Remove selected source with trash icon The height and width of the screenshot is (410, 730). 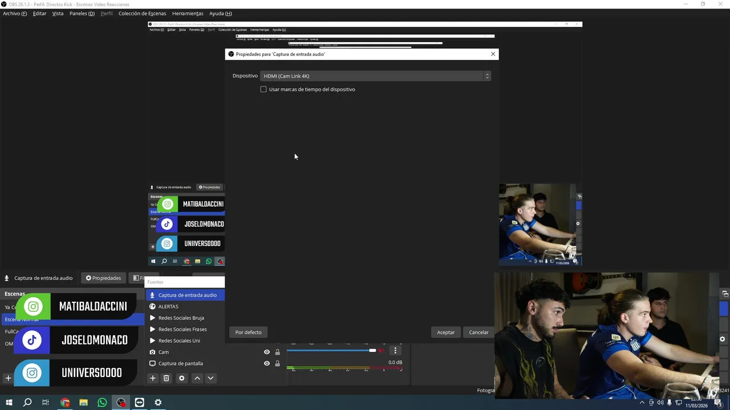point(167,378)
